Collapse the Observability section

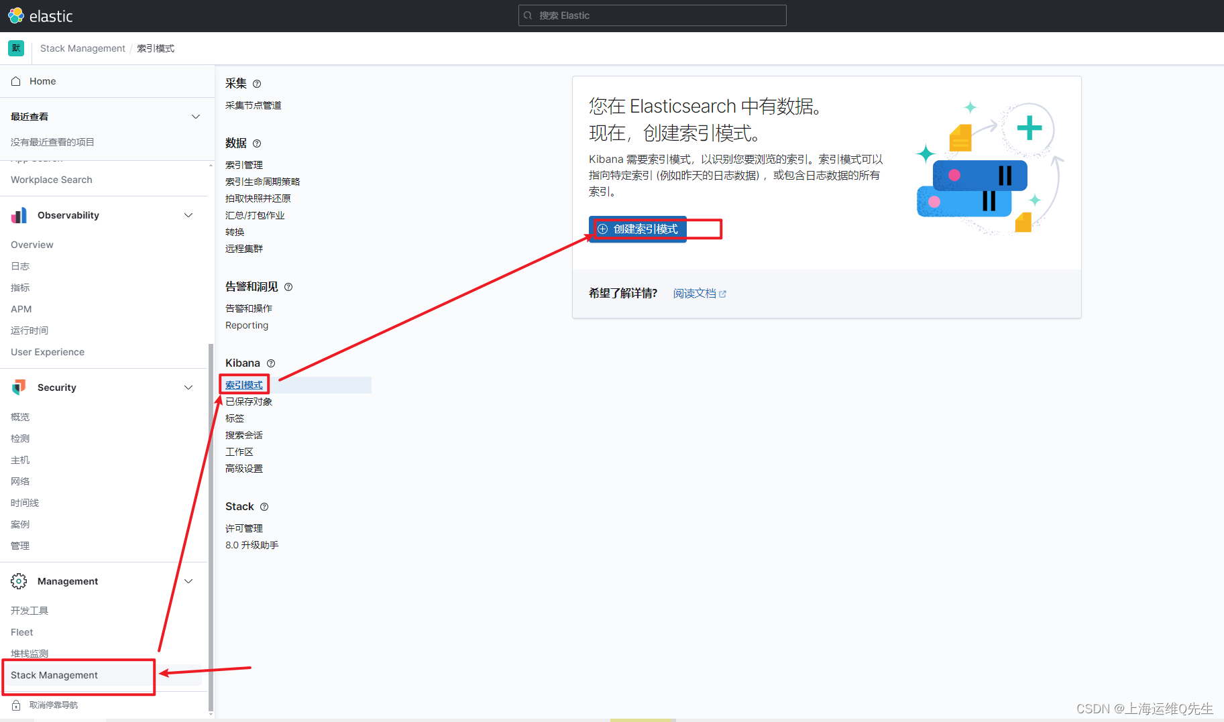pyautogui.click(x=188, y=215)
